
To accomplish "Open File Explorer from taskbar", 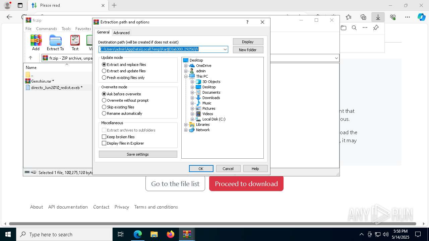I will coord(154,234).
